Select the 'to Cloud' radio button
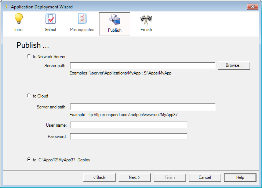Viewport: 262px width, 188px height. [x=29, y=96]
